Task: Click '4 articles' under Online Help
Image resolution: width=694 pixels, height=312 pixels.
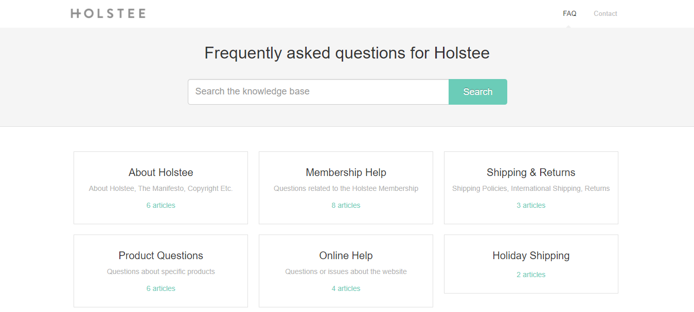Action: (x=346, y=288)
